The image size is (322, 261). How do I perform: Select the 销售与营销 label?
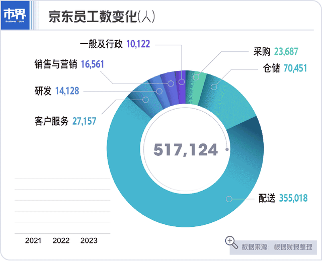tap(56, 64)
